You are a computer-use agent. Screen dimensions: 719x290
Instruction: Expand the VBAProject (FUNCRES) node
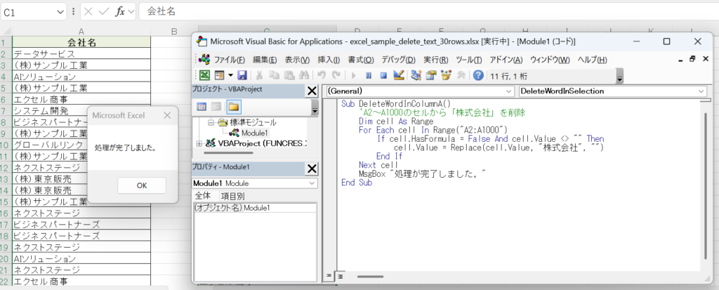coord(199,143)
